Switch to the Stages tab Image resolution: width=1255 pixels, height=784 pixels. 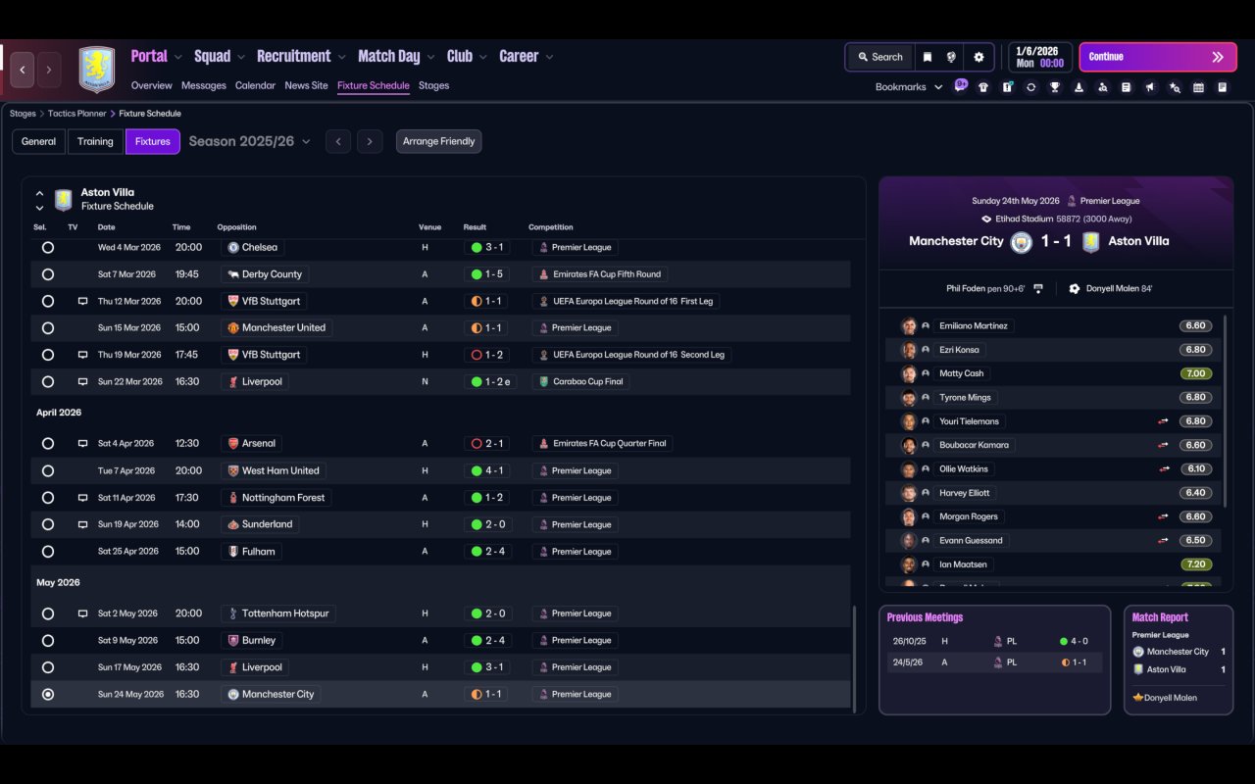click(x=433, y=85)
